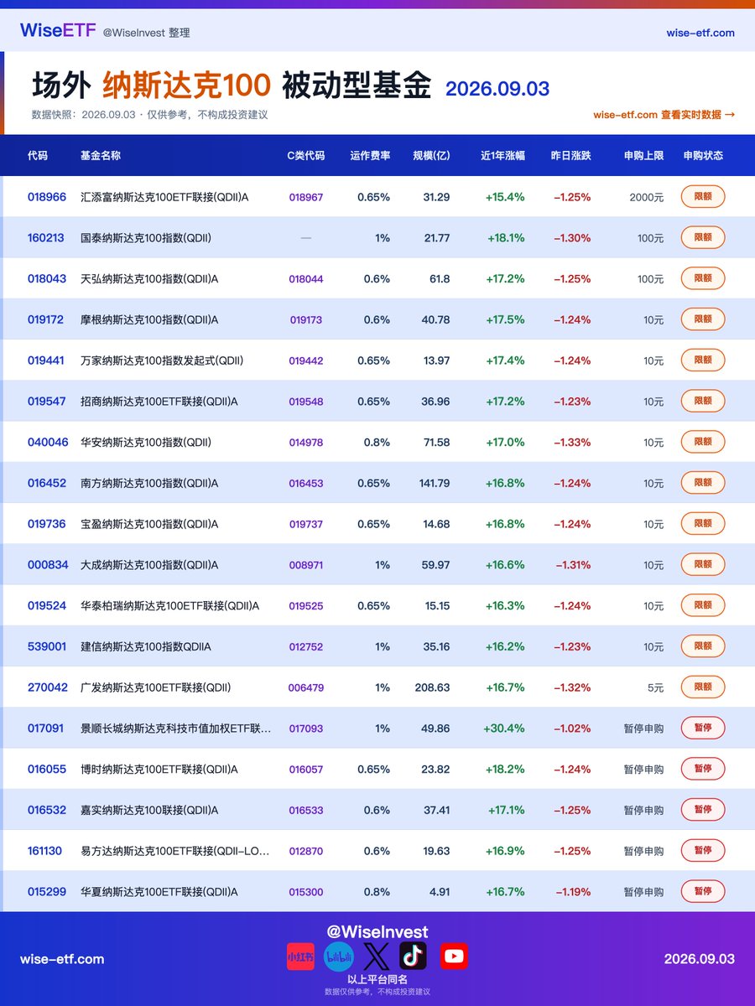The width and height of the screenshot is (755, 1006).
Task: Click title date 2026.09.03 beside heading
Action: (497, 89)
